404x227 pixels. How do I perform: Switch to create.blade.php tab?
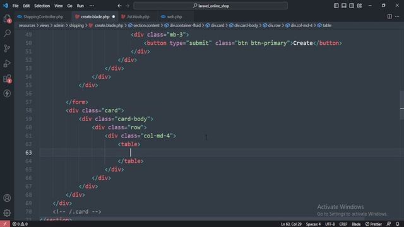tap(95, 17)
